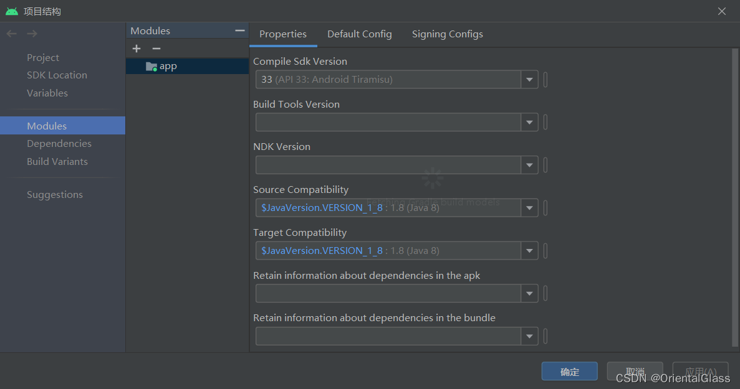Click the NDK Version input field

pos(388,165)
